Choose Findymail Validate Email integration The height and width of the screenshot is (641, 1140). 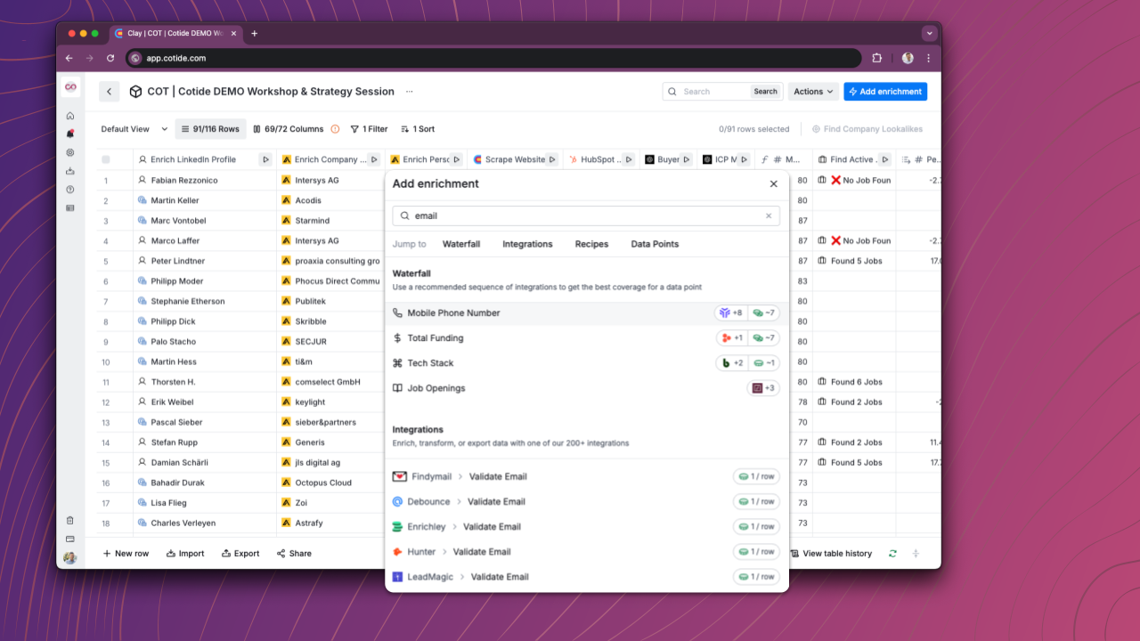point(587,476)
